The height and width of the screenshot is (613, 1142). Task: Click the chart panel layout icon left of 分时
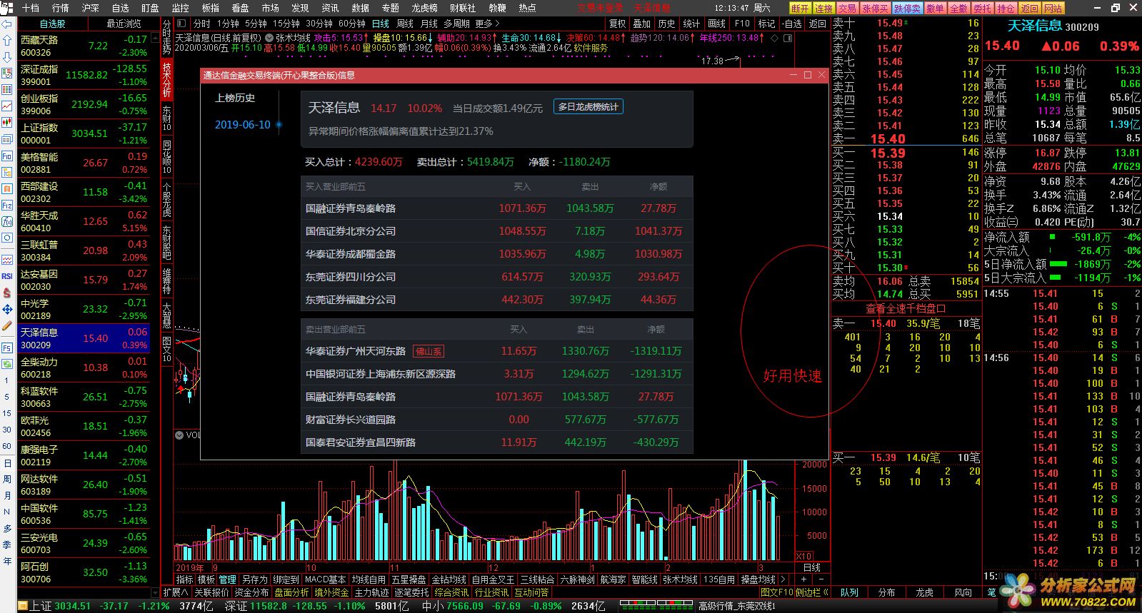pyautogui.click(x=181, y=24)
